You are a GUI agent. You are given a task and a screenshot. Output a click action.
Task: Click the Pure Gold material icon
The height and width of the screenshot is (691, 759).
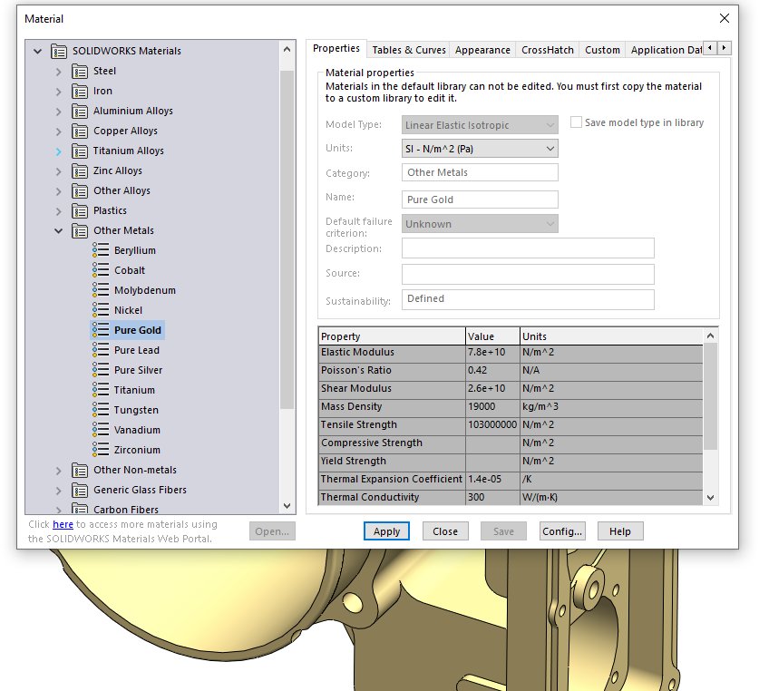point(101,330)
